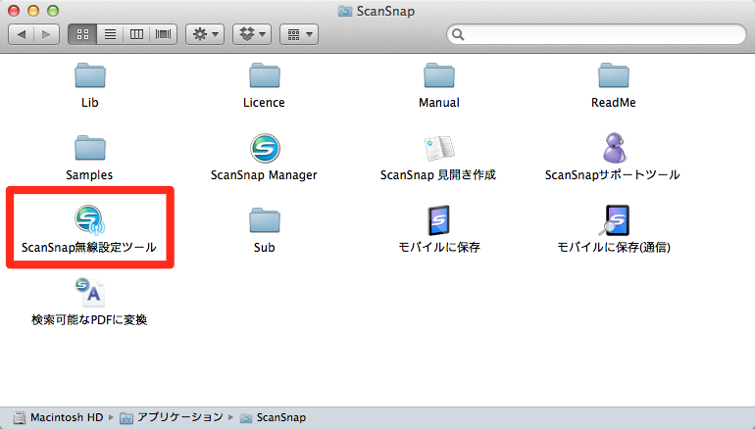Select the モバイルに保存(通信) app icon
755x429 pixels.
(614, 220)
